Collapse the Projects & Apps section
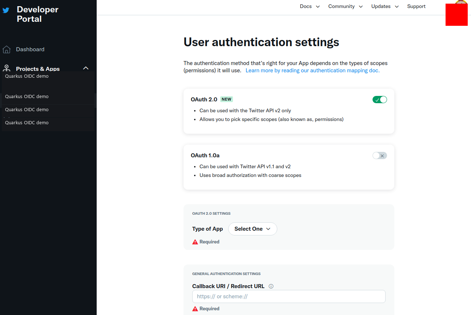This screenshot has width=471, height=315. click(x=86, y=68)
